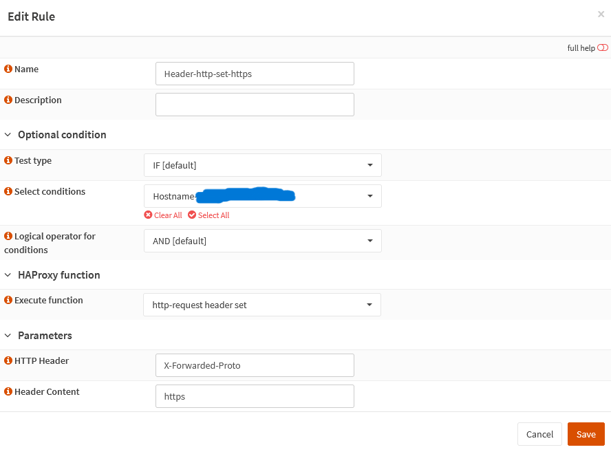Click the info icon beside HTTP Header
The image size is (611, 454).
[8, 361]
